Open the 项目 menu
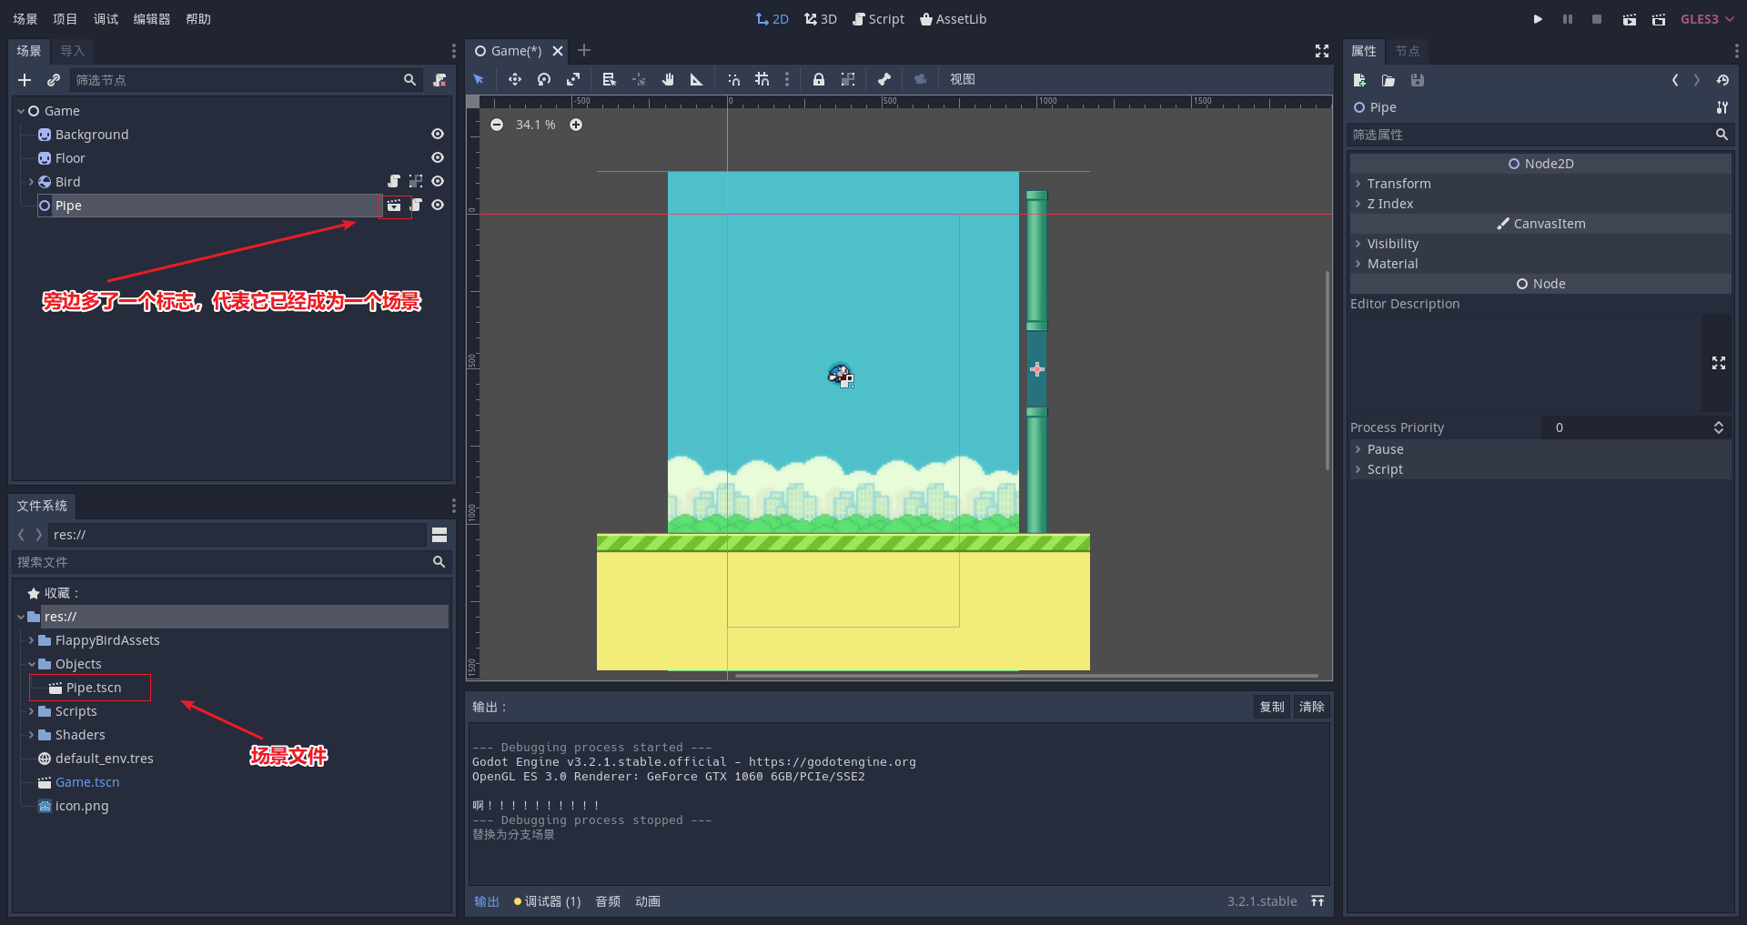 click(66, 19)
